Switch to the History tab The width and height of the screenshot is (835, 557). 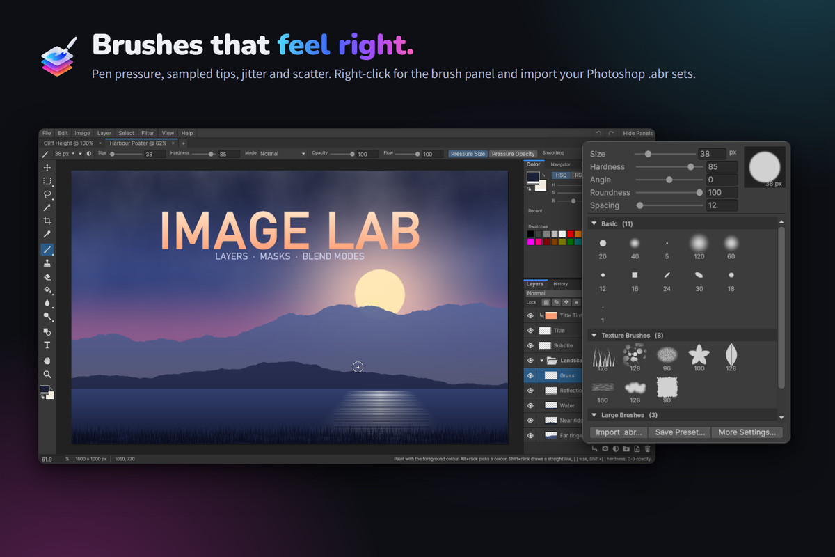coord(561,284)
